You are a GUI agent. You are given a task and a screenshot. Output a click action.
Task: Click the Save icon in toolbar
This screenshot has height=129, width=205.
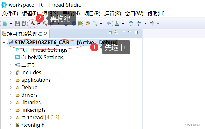click(x=17, y=23)
